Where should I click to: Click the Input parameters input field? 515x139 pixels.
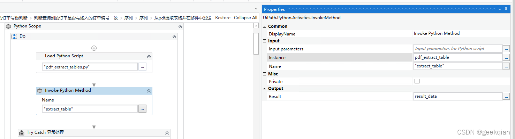pos(457,49)
